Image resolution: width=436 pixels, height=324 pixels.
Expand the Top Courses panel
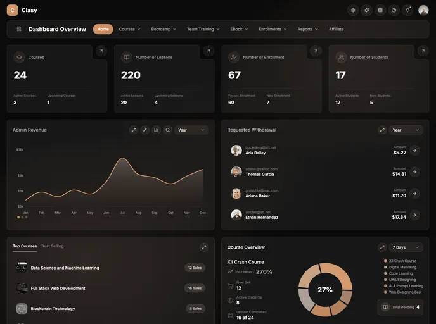204,247
